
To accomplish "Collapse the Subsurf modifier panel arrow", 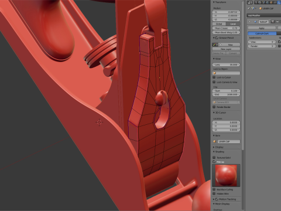I will (x=250, y=22).
